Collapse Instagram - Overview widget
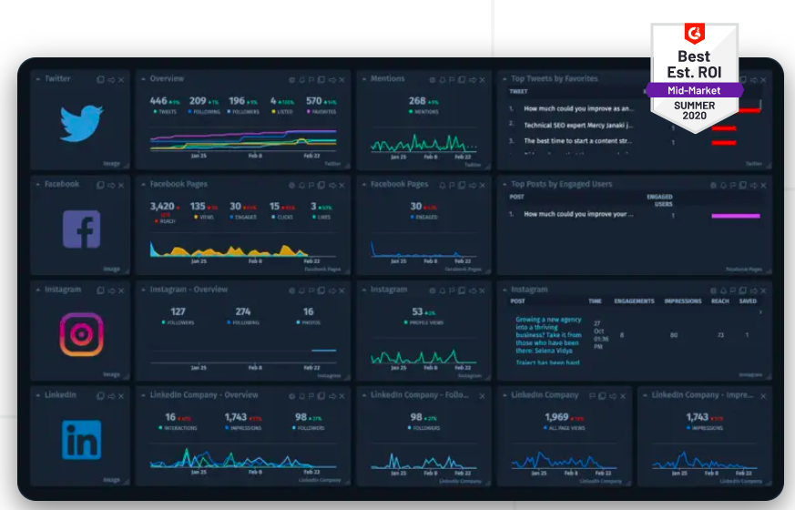 point(144,290)
